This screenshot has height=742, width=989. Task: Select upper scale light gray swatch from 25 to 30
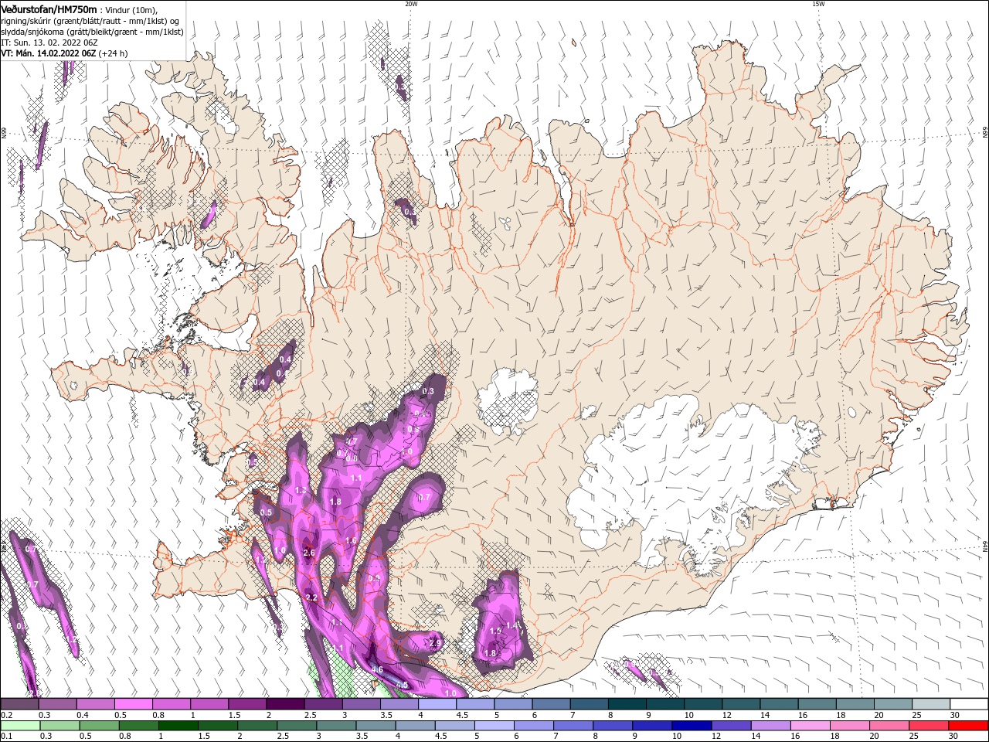point(930,704)
